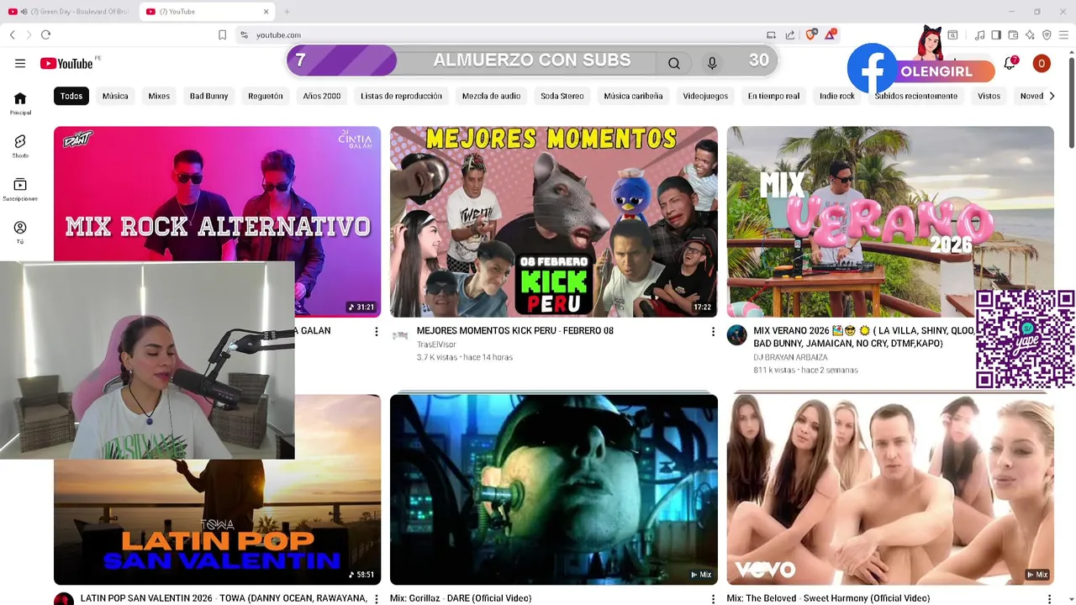Open the DJ BRAYAN ARBAIZA channel link
1076x605 pixels.
790,357
